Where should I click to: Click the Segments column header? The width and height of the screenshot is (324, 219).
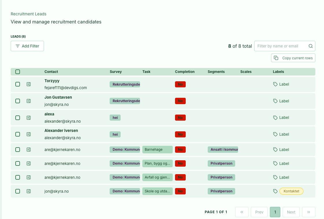pos(216,72)
